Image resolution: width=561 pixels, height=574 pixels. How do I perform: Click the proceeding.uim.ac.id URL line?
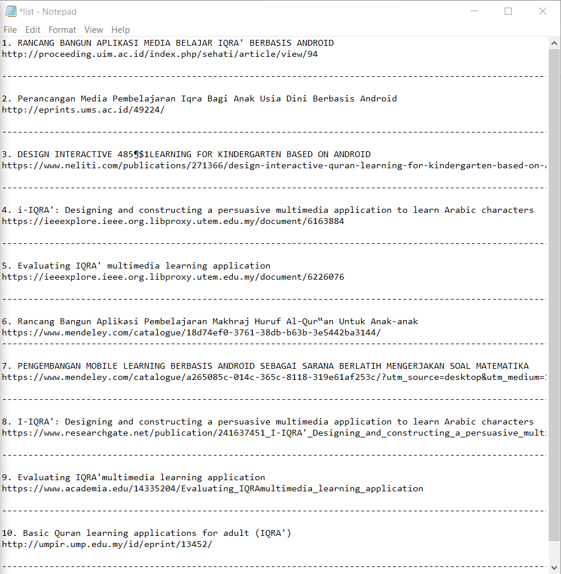pos(160,54)
